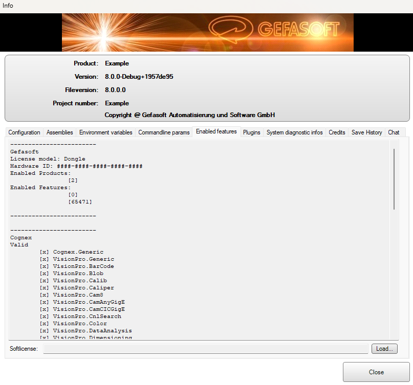View the Credits tab
The height and width of the screenshot is (385, 413).
tap(337, 132)
